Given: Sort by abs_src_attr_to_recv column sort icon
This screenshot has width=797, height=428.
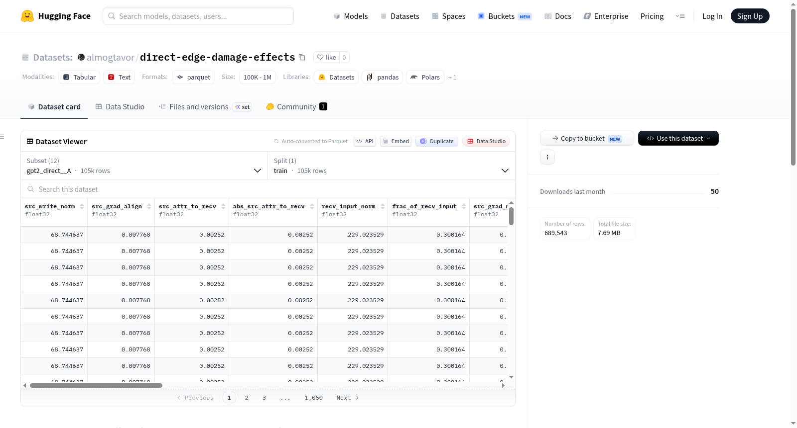Looking at the screenshot, I should tap(312, 206).
